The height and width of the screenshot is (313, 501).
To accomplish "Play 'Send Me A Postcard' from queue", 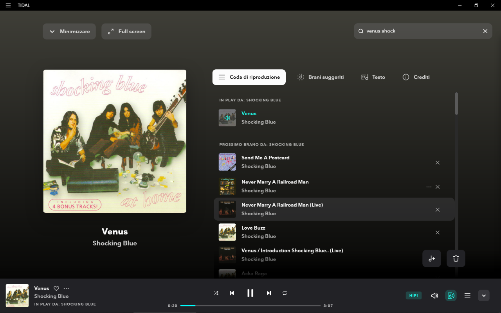I will 265,158.
